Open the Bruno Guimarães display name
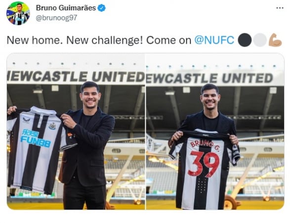Image resolution: width=290 pixels, height=223 pixels. (x=66, y=8)
